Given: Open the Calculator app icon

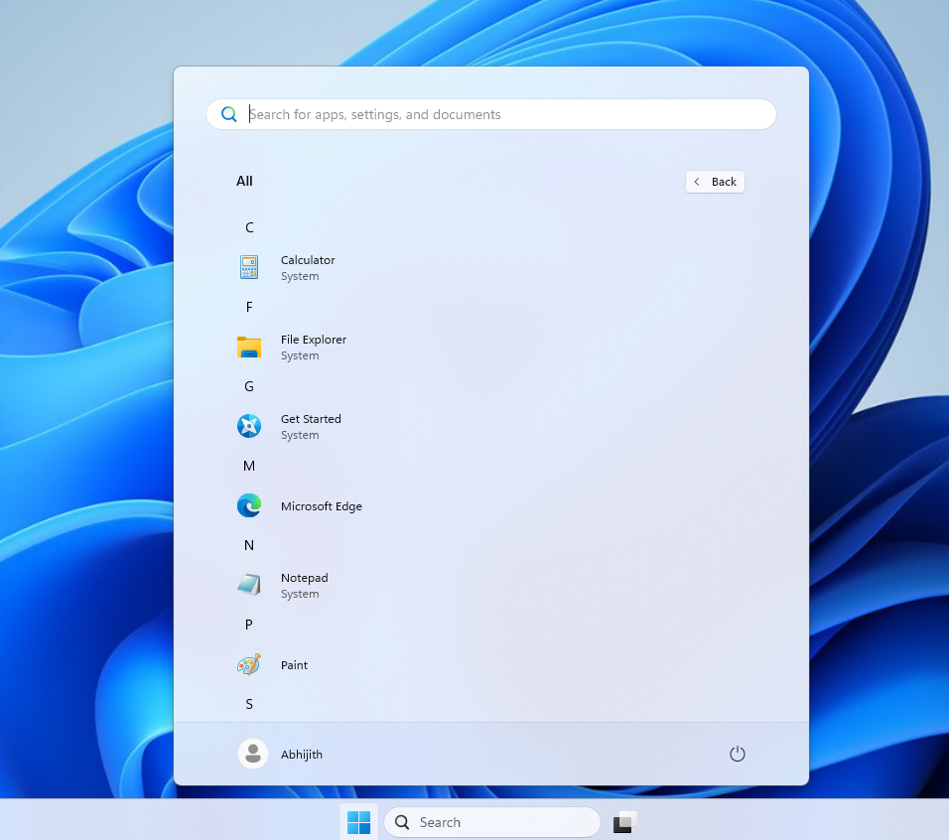Looking at the screenshot, I should [249, 267].
